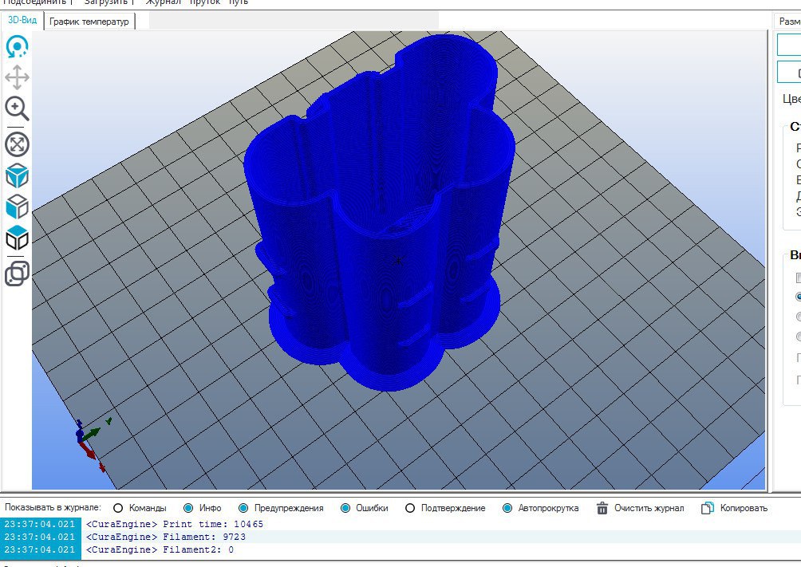Viewport: 801px width, 567px height.
Task: Toggle Подтверждение log filter
Action: (410, 508)
